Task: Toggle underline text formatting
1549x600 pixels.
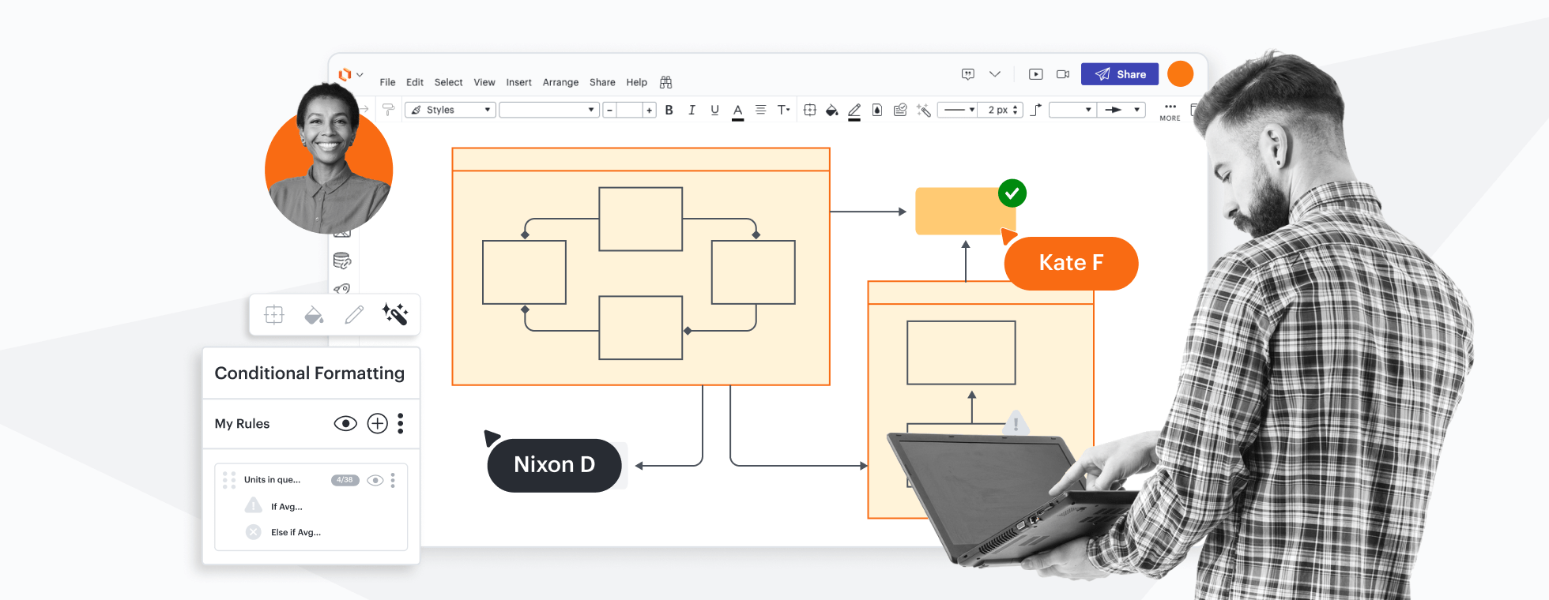Action: [714, 111]
